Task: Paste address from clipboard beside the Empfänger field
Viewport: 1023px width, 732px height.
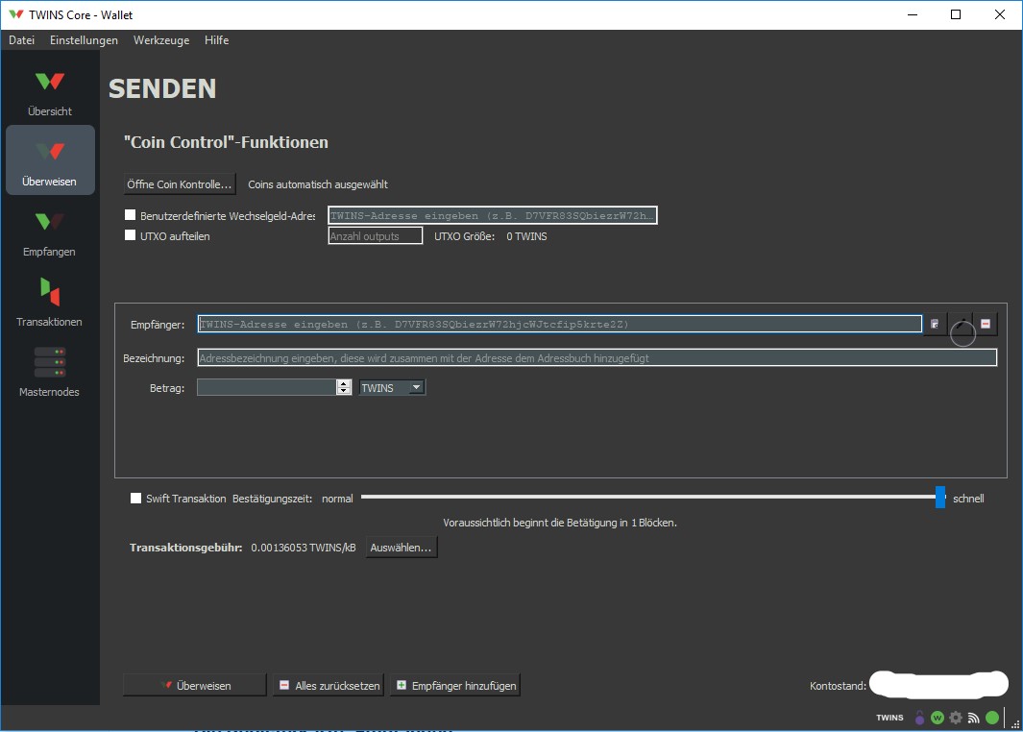Action: pos(961,324)
